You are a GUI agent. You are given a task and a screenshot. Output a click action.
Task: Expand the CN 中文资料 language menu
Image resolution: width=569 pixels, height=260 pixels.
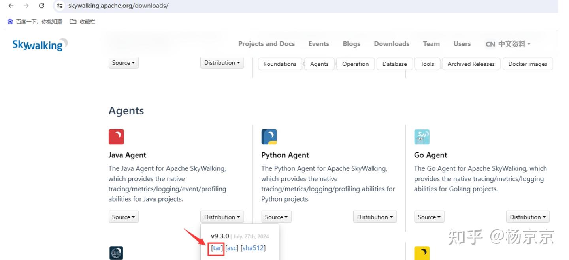pos(508,44)
